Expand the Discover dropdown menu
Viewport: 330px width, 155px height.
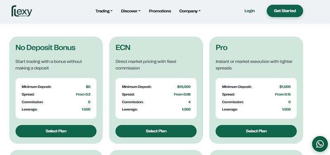point(130,11)
